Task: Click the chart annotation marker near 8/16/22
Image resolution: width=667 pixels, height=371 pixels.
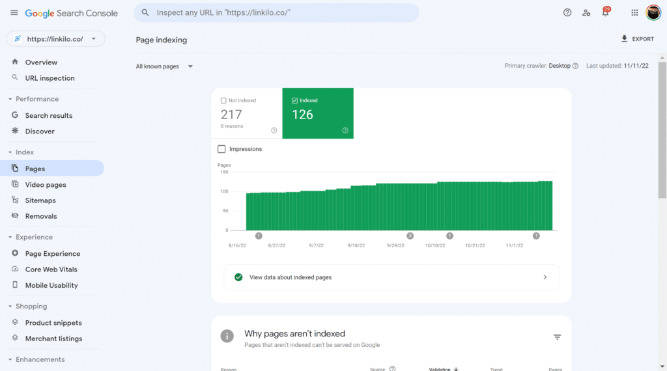Action: [x=259, y=236]
